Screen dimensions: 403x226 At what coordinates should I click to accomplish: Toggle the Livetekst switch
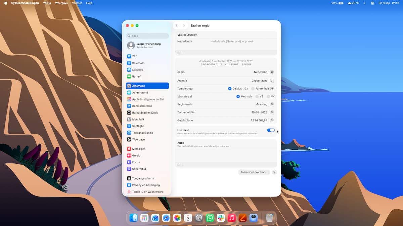[271, 130]
